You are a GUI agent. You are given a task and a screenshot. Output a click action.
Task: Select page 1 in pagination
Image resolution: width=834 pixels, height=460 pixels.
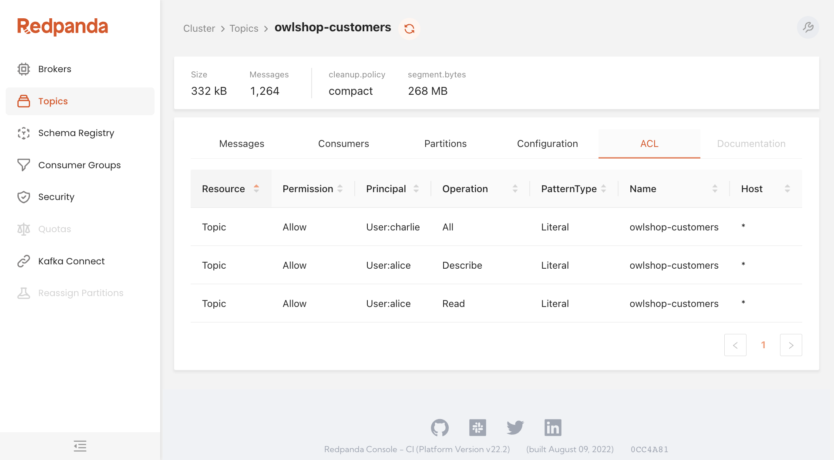click(x=763, y=345)
